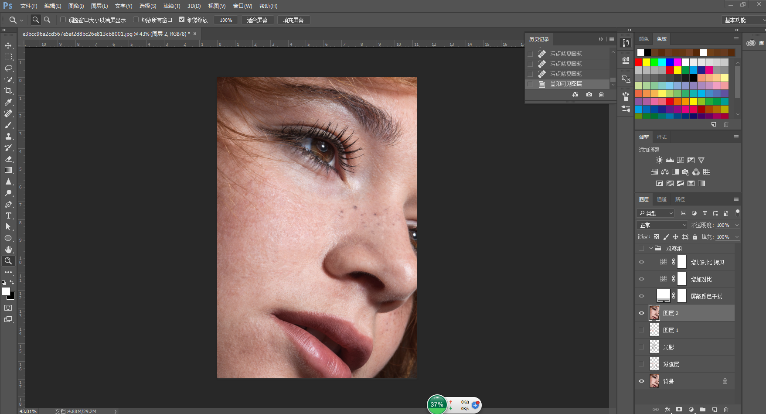The width and height of the screenshot is (766, 414).
Task: Select the Brush tool
Action: (x=8, y=125)
